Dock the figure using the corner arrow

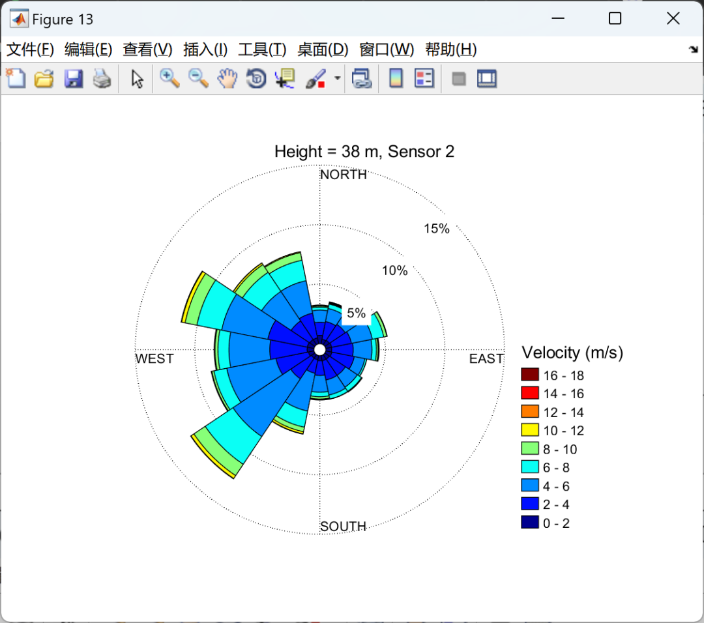tap(693, 50)
